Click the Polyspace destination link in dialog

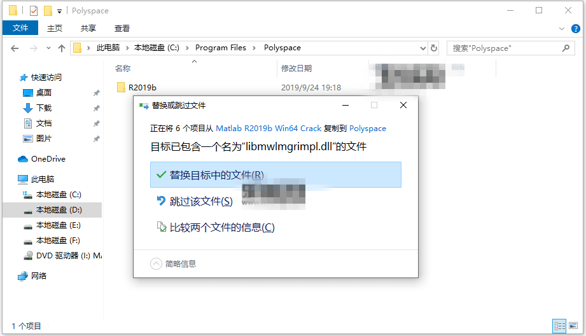[x=368, y=128]
